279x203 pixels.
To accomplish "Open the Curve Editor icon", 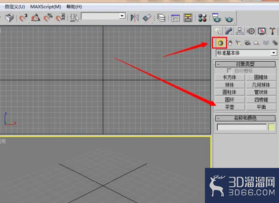I will pos(175,18).
